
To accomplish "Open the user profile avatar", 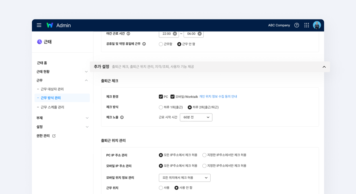I will click(x=317, y=25).
